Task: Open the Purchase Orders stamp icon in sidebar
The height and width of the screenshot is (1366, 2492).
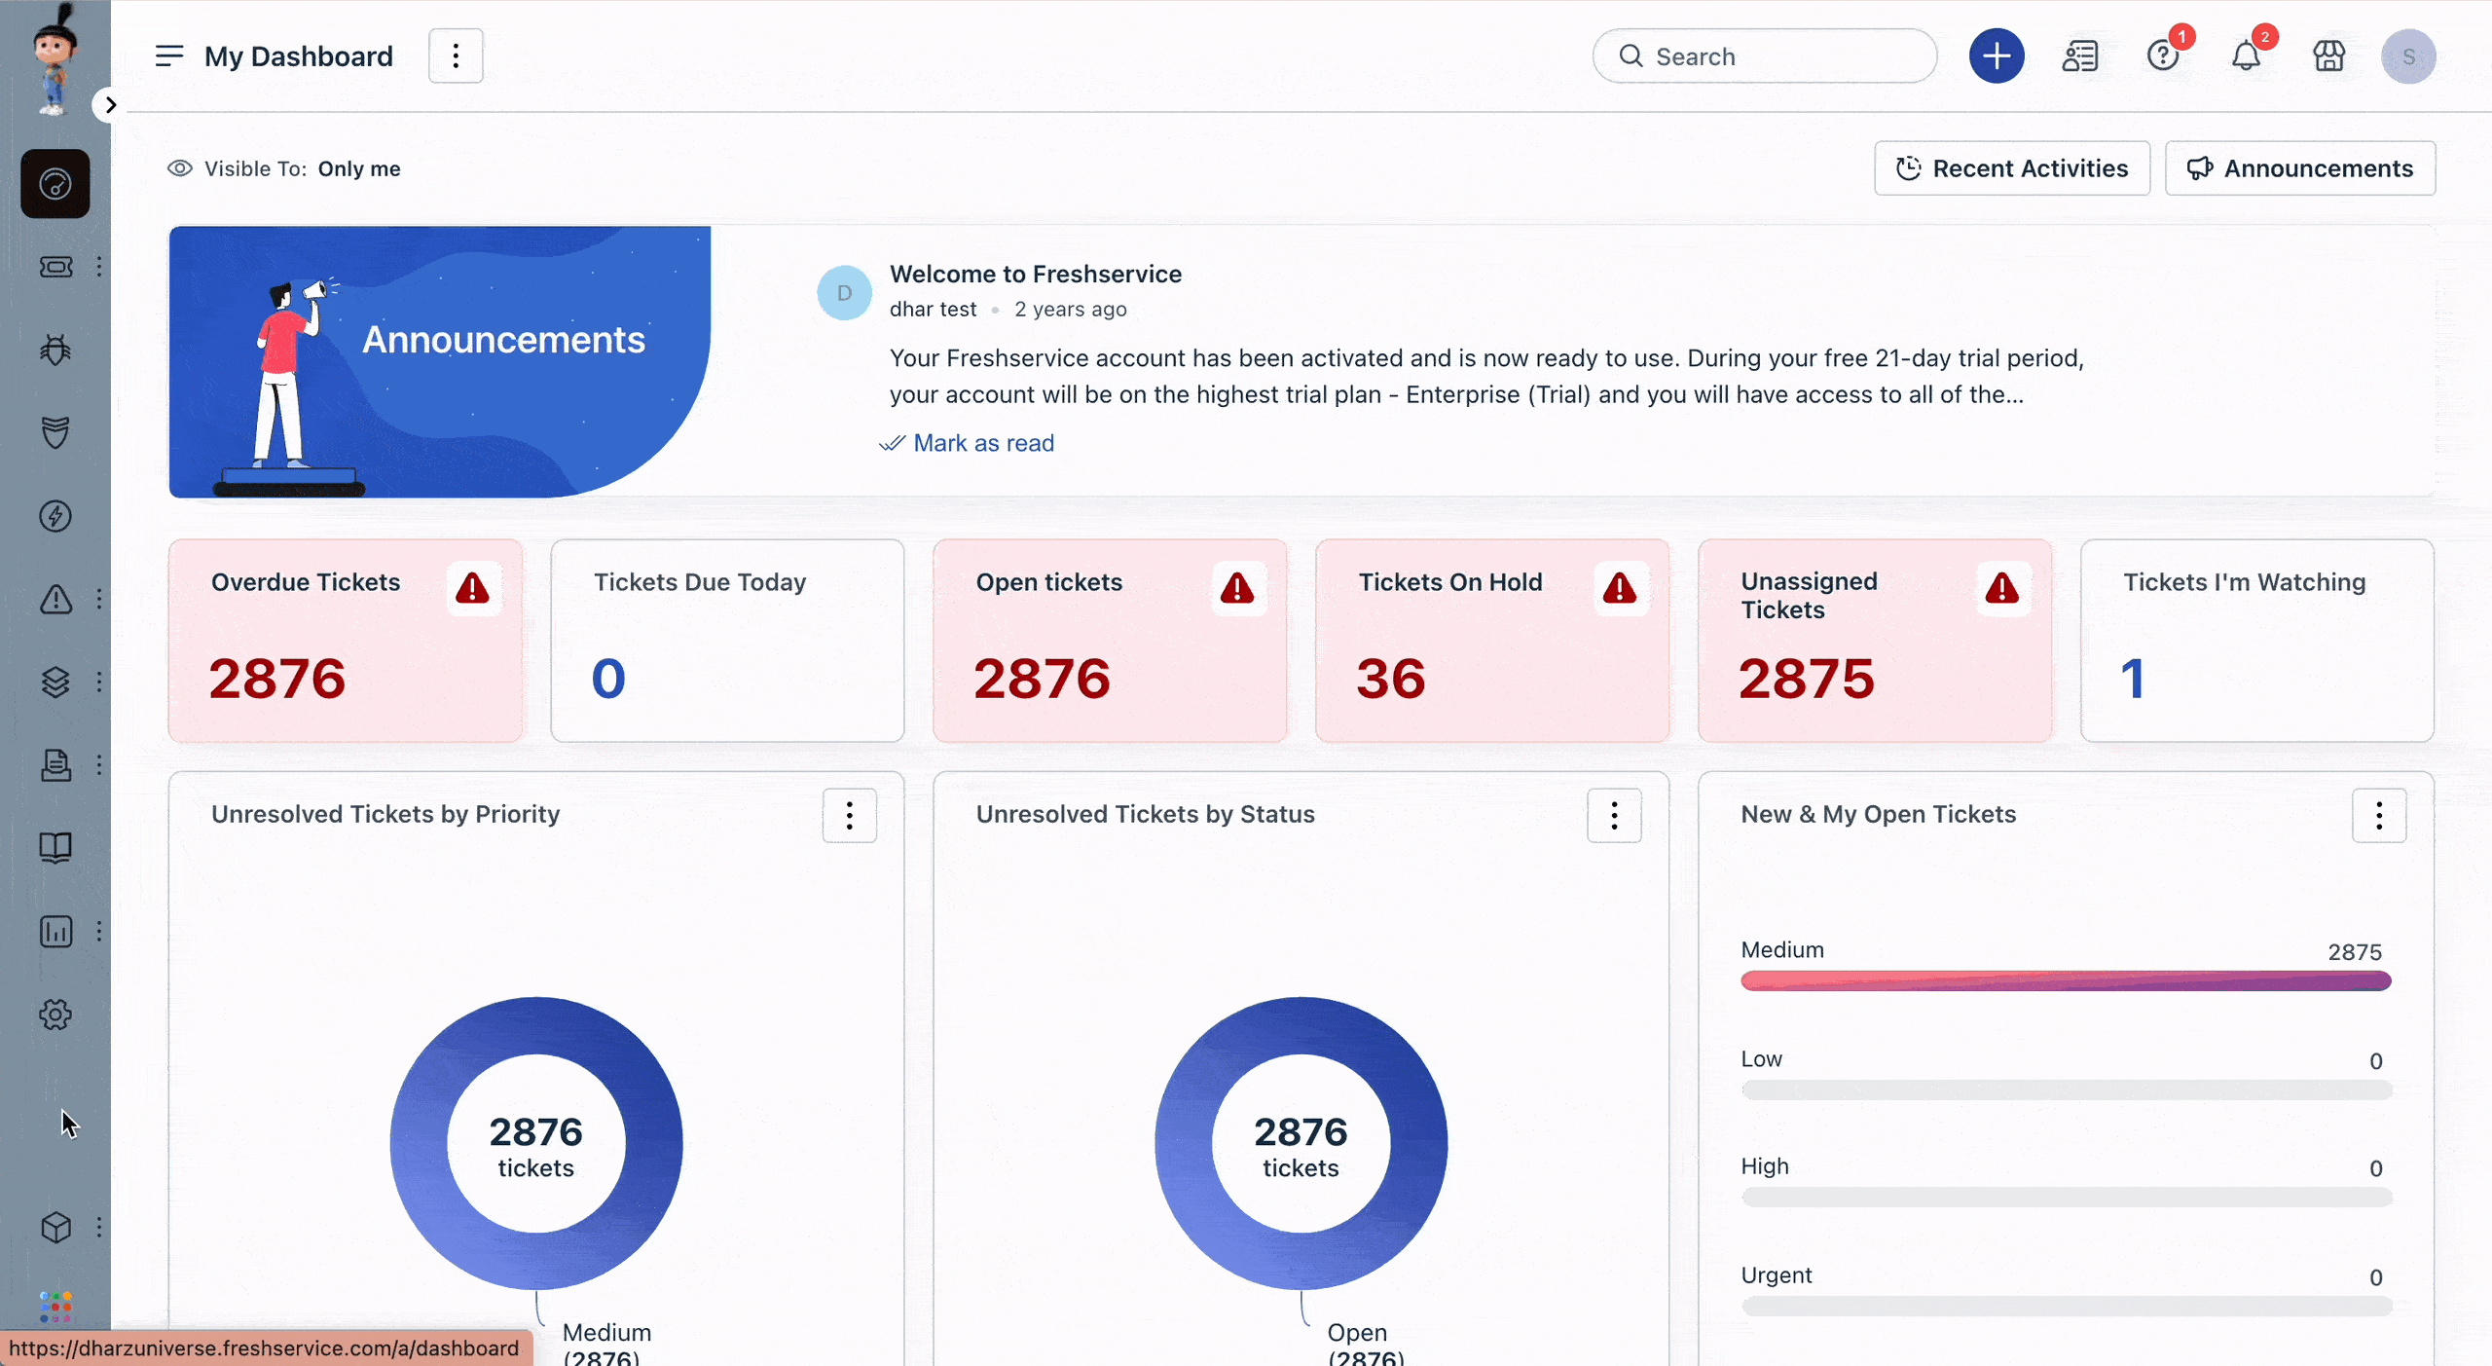Action: coord(55,765)
